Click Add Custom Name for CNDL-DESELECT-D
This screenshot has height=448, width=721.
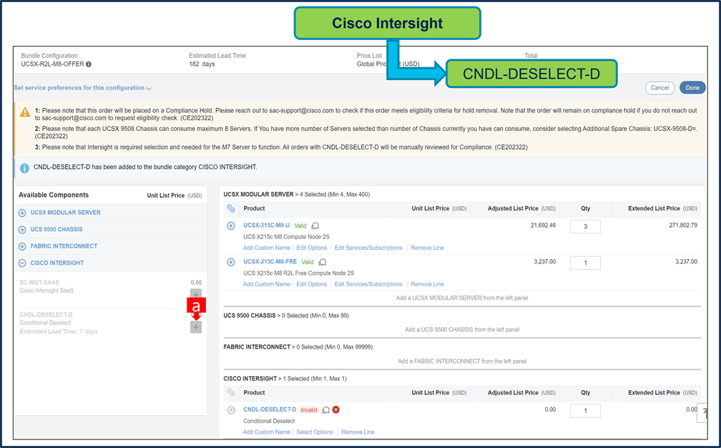267,432
